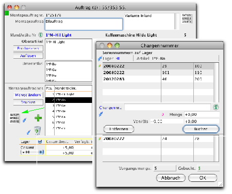
Task: Click into the Montageauftrag field containing Eilauftrag
Action: coord(84,24)
